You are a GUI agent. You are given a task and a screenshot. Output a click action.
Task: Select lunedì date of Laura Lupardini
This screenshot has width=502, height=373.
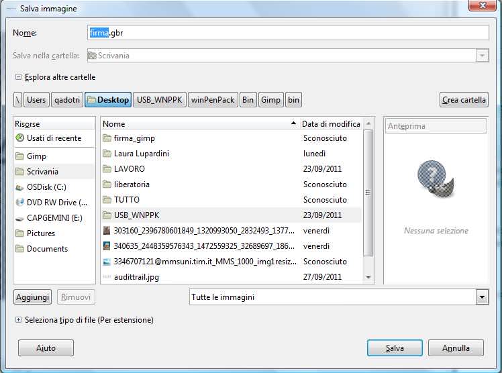pos(314,153)
